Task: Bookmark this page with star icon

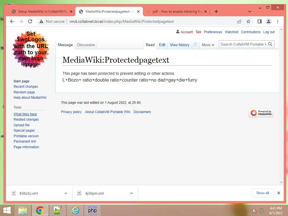Action: coord(248,21)
